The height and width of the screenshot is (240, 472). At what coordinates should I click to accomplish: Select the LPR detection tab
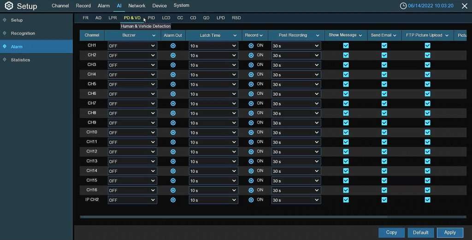click(x=112, y=18)
